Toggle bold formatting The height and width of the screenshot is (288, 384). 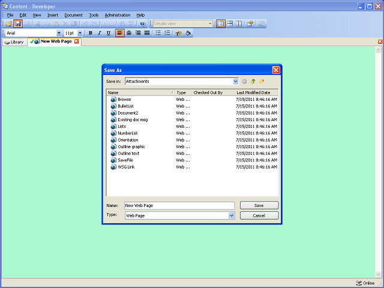pyautogui.click(x=91, y=33)
